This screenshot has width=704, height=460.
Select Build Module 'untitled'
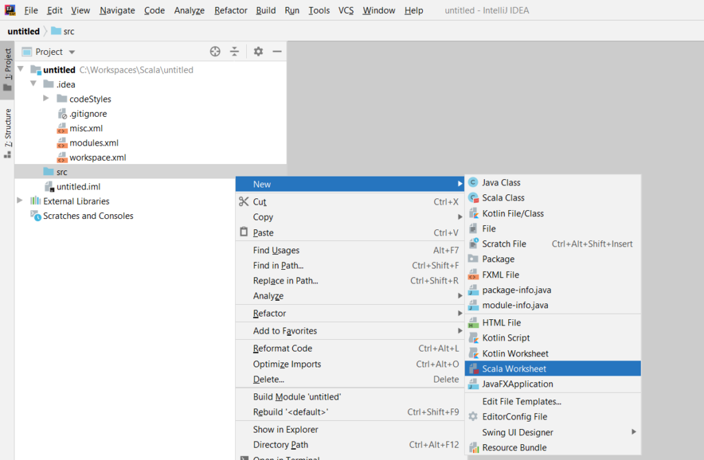tap(350, 397)
